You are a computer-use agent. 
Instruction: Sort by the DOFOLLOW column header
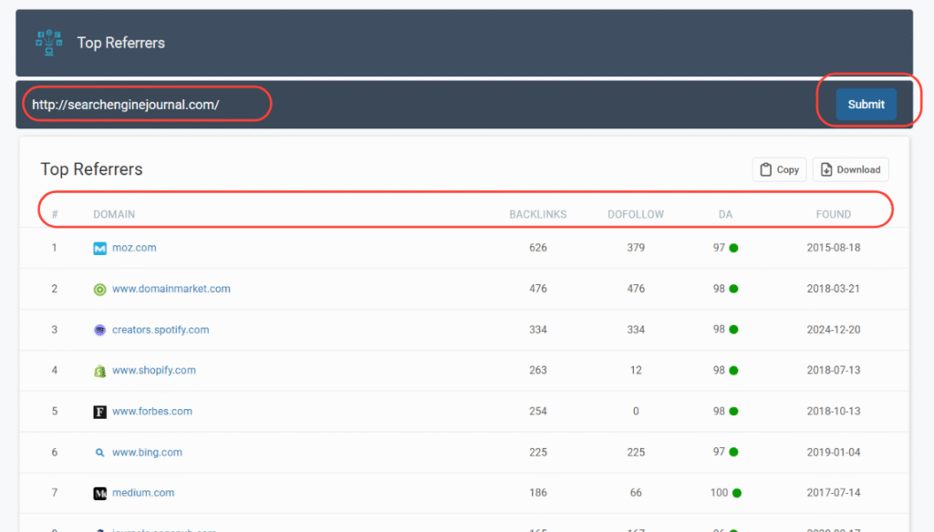tap(636, 214)
